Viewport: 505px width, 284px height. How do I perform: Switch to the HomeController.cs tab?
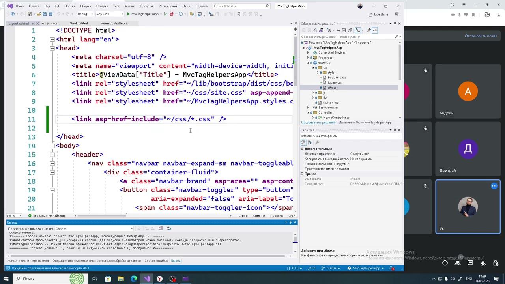pyautogui.click(x=114, y=23)
